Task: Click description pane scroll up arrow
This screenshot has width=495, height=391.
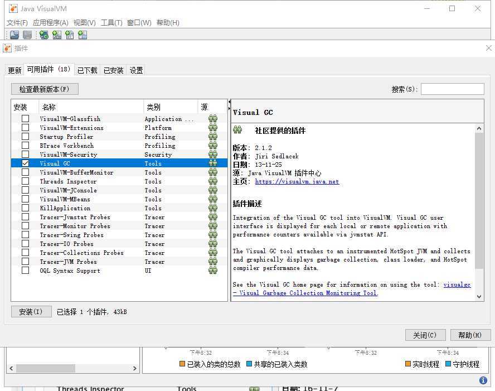Action: (479, 128)
